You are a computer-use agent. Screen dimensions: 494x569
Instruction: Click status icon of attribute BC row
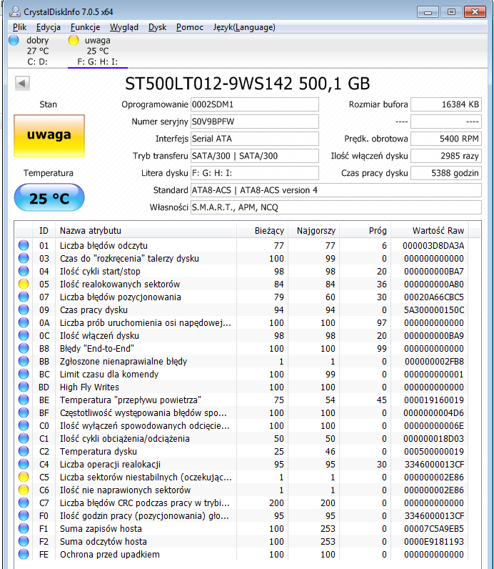pos(24,374)
